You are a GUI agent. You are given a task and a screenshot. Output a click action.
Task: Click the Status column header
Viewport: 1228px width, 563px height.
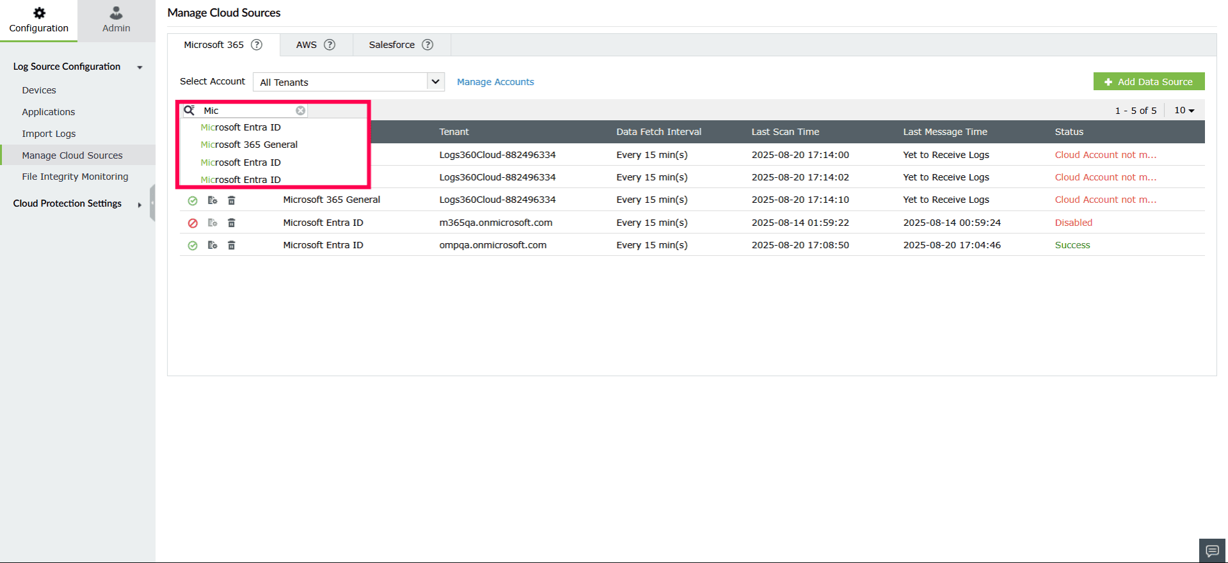(x=1069, y=132)
